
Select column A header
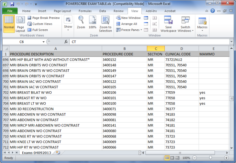(56, 49)
